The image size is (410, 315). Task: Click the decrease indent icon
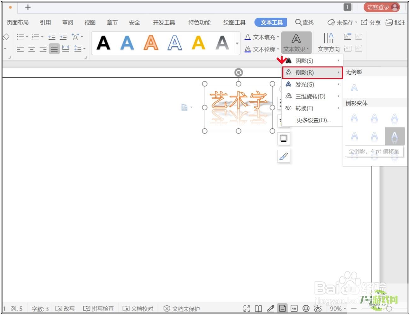tap(52, 37)
